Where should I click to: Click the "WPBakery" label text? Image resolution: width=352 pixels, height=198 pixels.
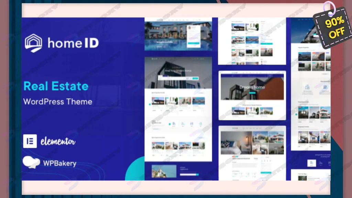[60, 163]
